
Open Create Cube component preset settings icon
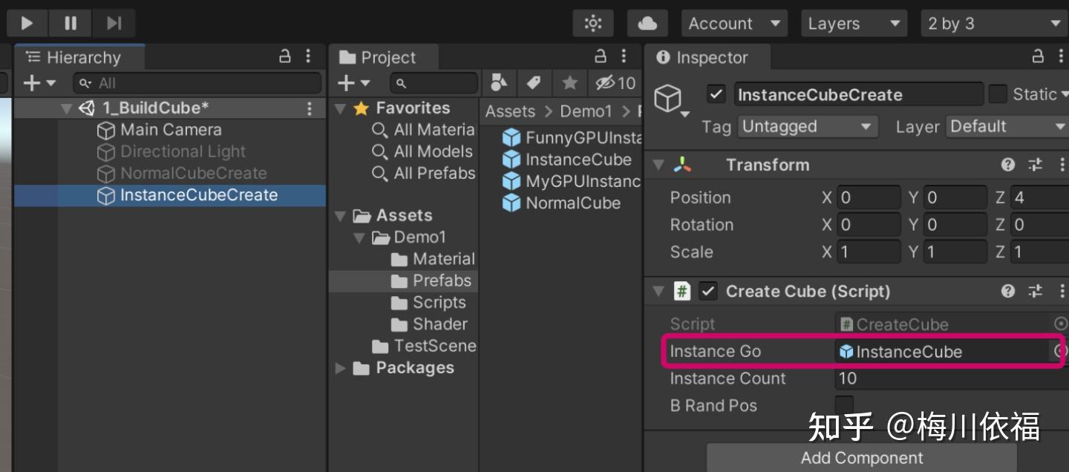[1035, 291]
